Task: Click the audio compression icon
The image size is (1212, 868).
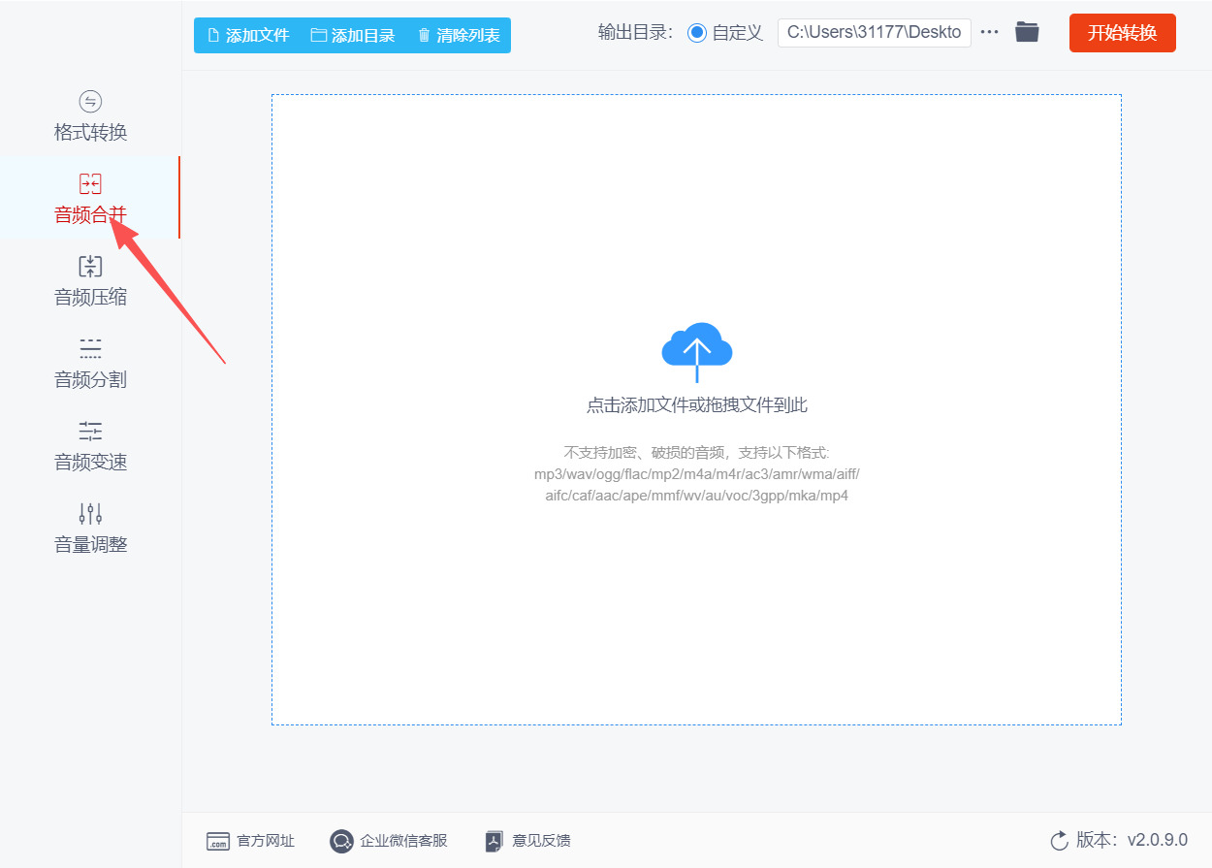Action: pyautogui.click(x=90, y=266)
